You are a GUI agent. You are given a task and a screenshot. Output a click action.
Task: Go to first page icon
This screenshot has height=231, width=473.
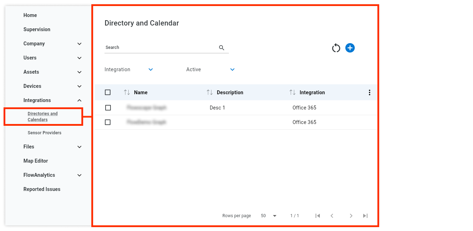318,216
